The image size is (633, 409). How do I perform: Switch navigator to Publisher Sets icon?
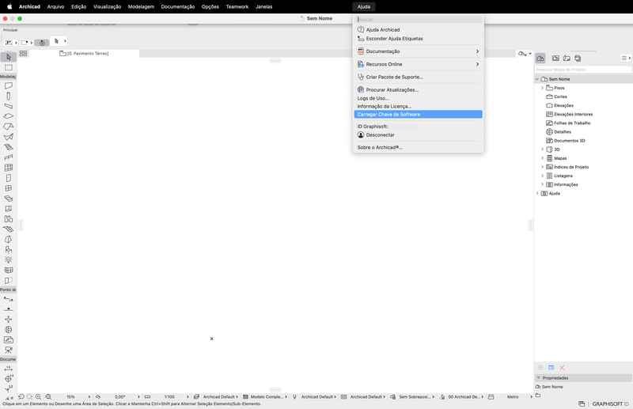578,58
